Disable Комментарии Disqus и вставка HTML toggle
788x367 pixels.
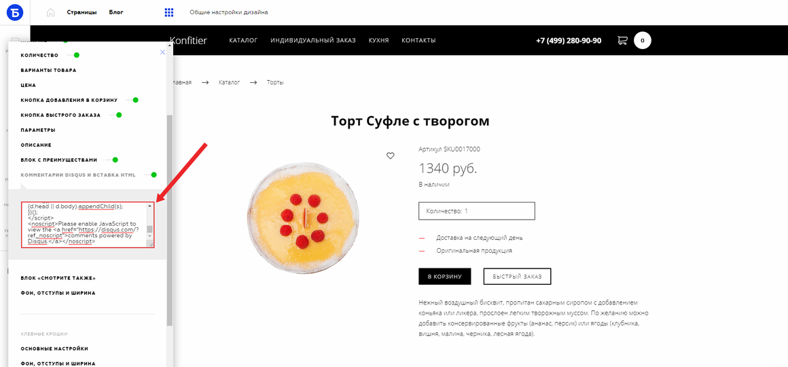(x=150, y=175)
